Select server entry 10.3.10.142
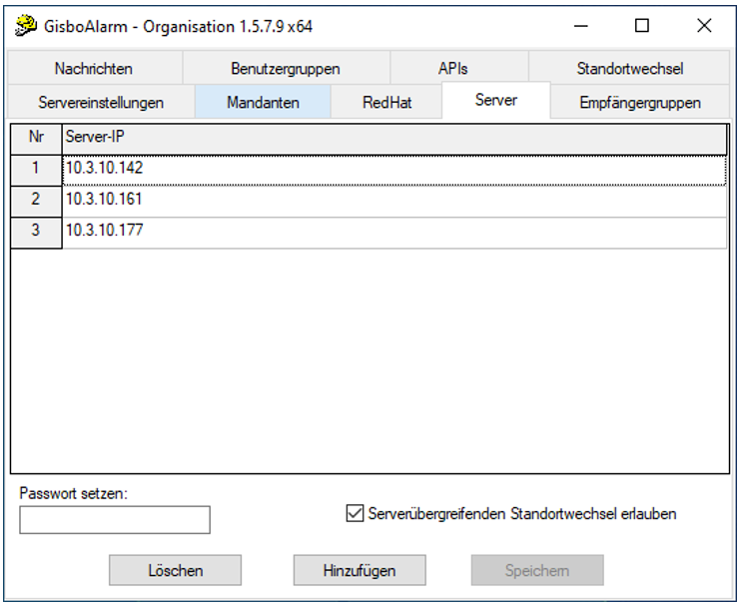This screenshot has height=606, width=741. (394, 170)
